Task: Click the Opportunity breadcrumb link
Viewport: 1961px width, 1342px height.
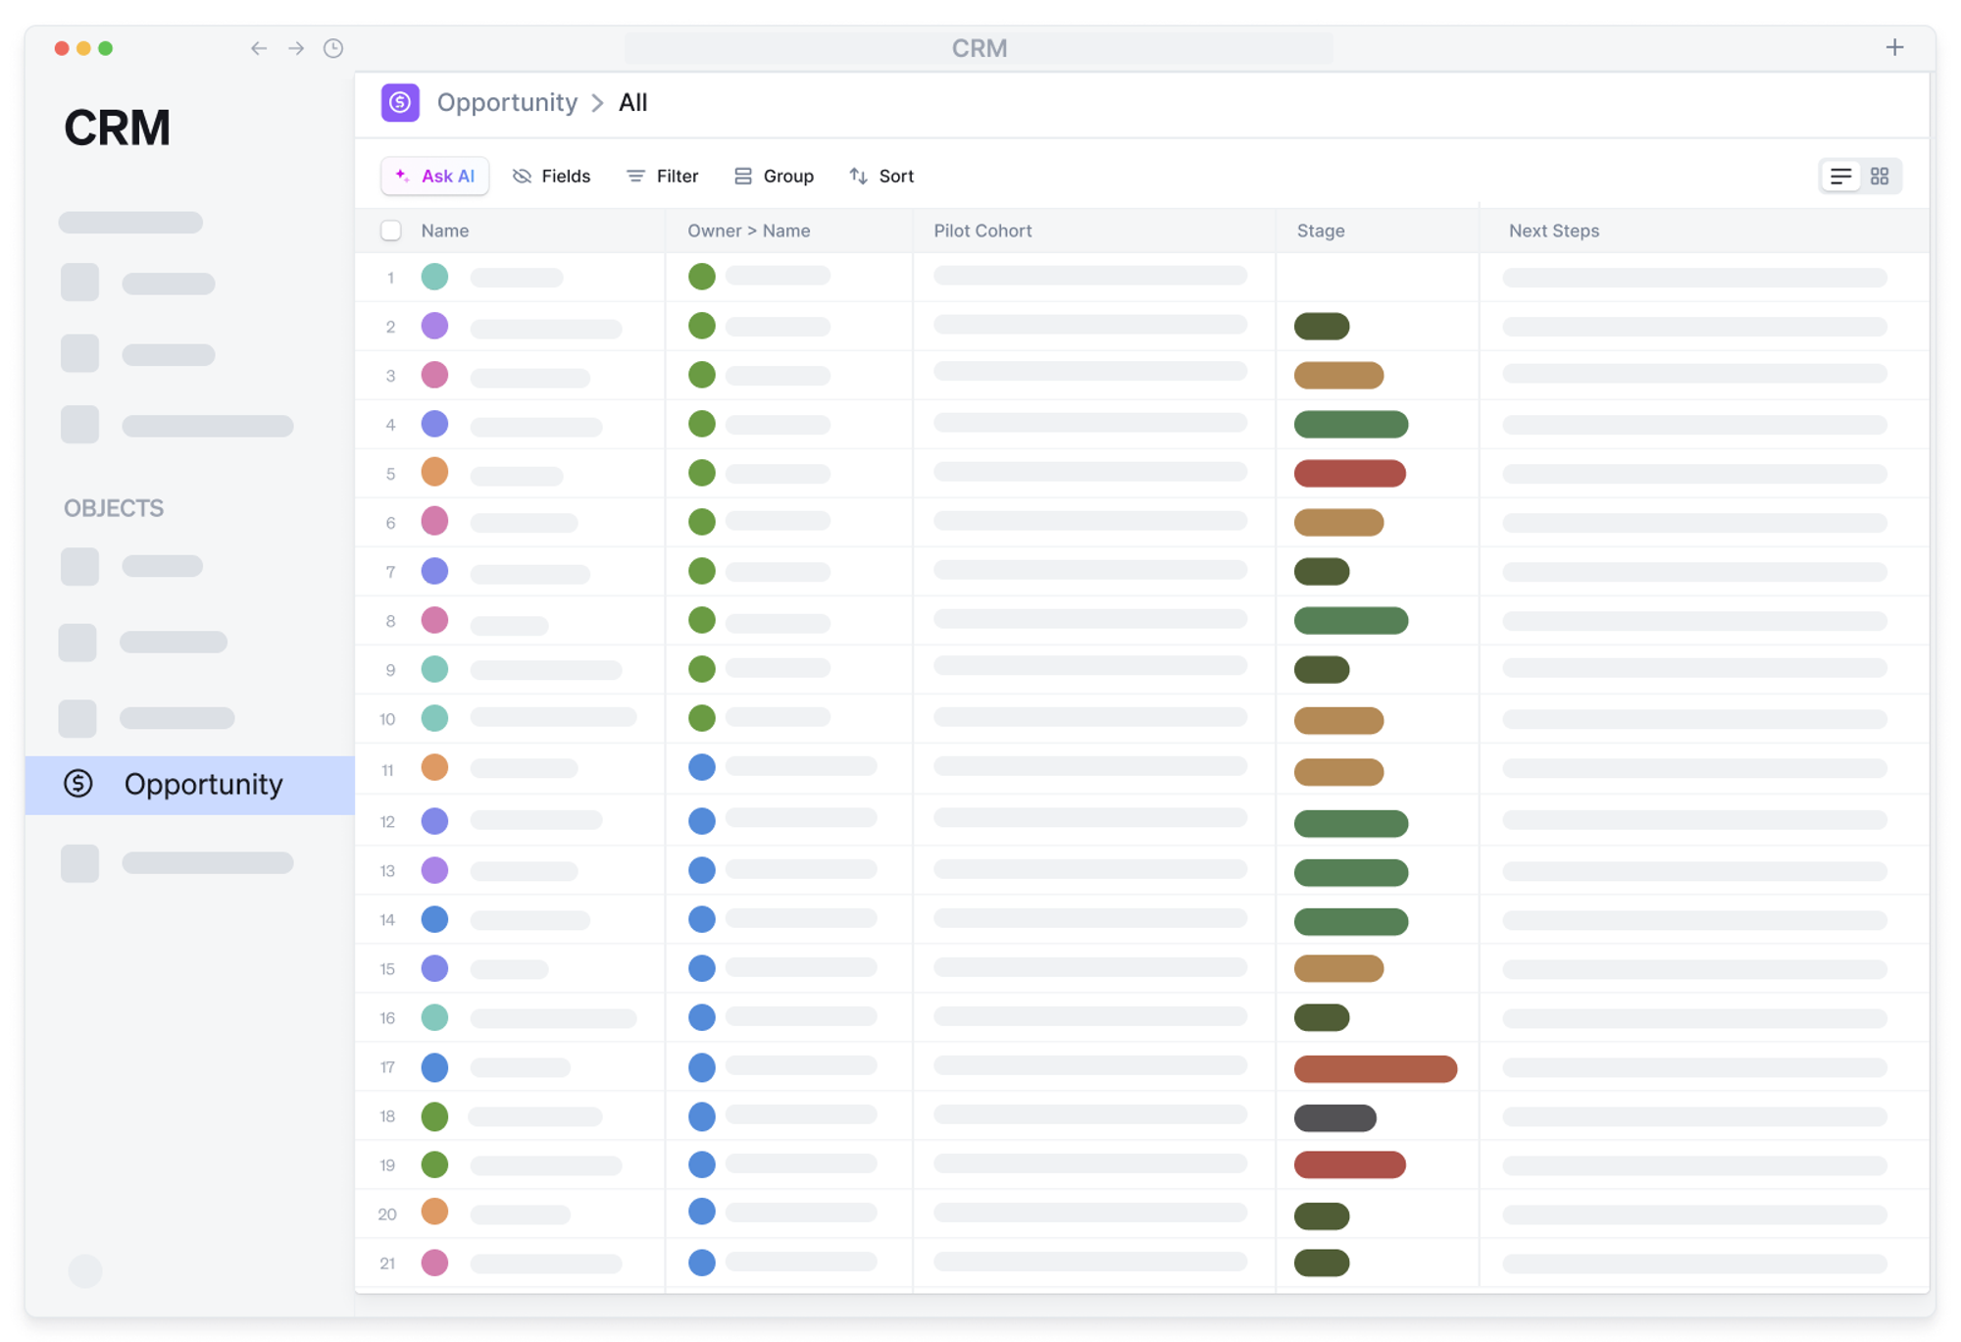Action: [x=507, y=103]
